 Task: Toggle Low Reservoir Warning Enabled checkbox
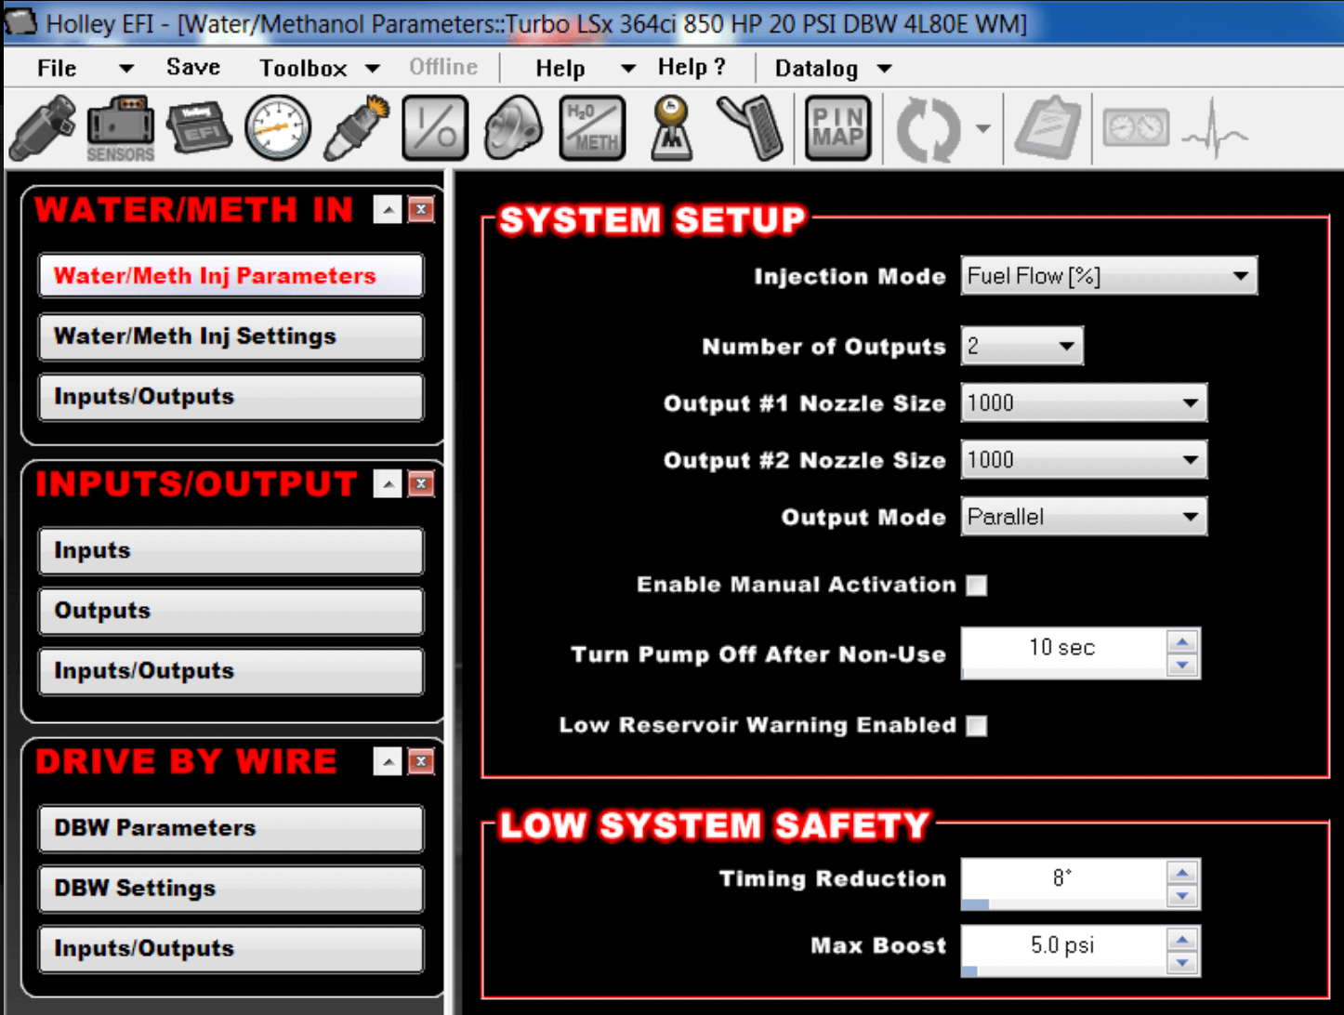(976, 725)
